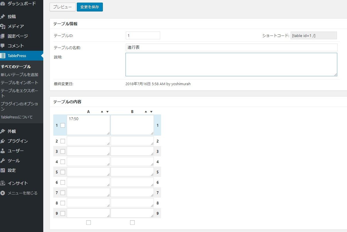Click the コメント speech bubble icon
Image resolution: width=347 pixels, height=232 pixels.
pyautogui.click(x=3, y=46)
